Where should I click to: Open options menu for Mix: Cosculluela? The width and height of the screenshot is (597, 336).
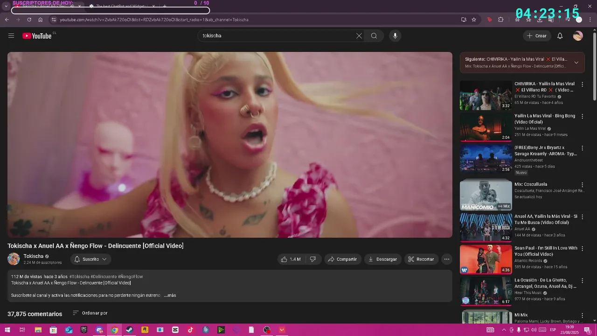[582, 185]
